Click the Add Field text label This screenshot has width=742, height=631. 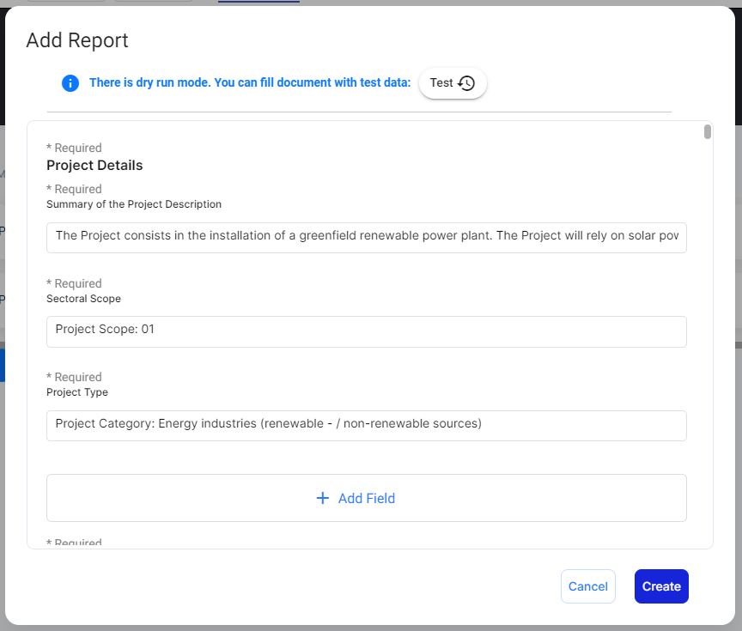coord(367,498)
